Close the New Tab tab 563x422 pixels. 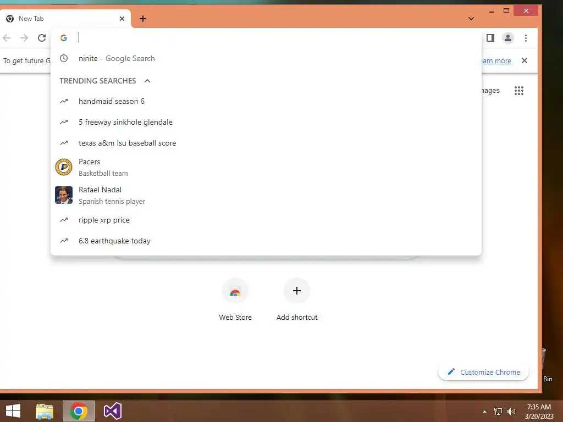click(122, 19)
